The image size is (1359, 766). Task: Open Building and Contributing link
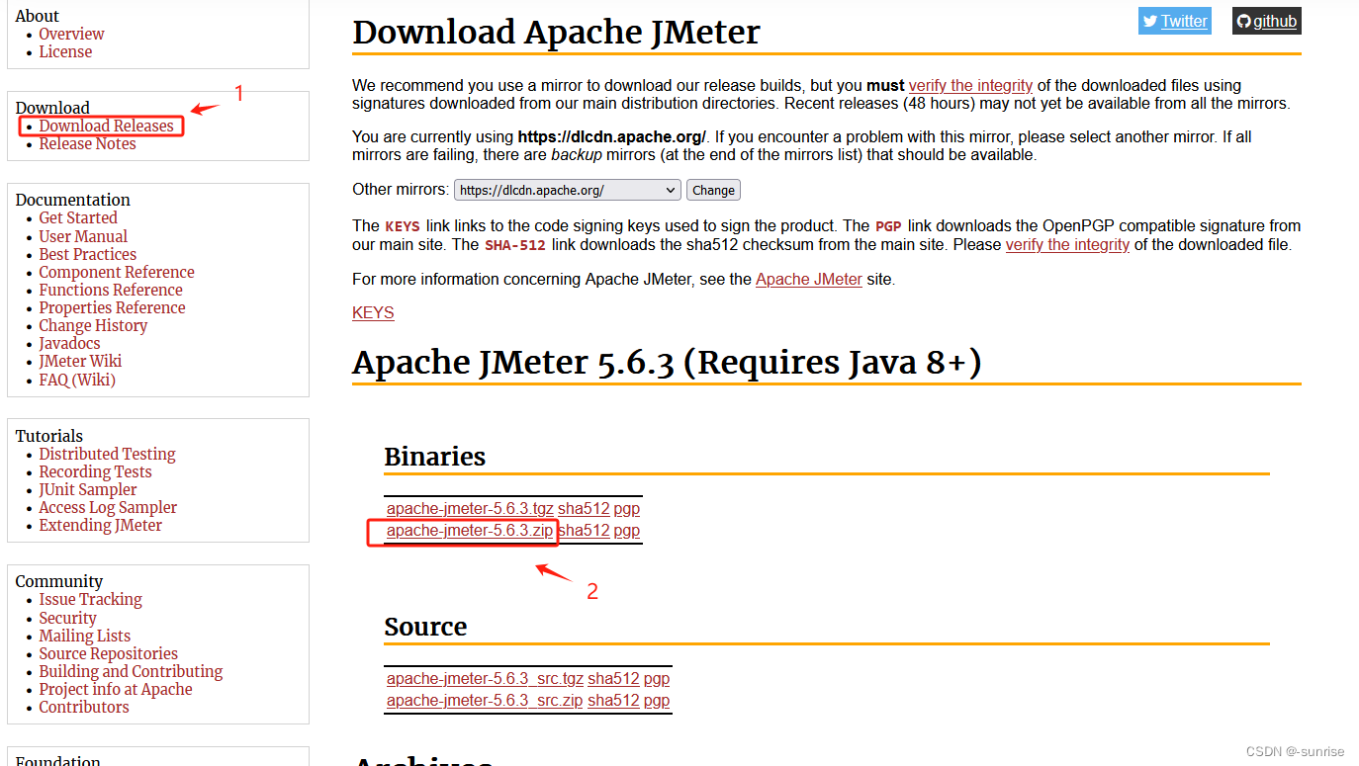tap(131, 671)
